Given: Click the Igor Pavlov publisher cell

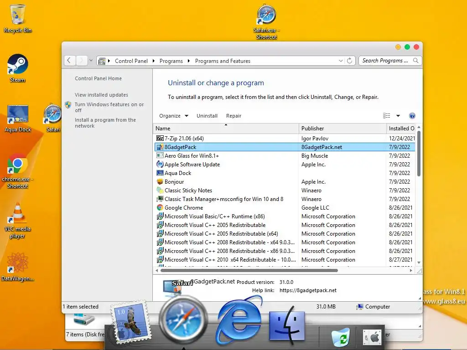Looking at the screenshot, I should [x=315, y=139].
